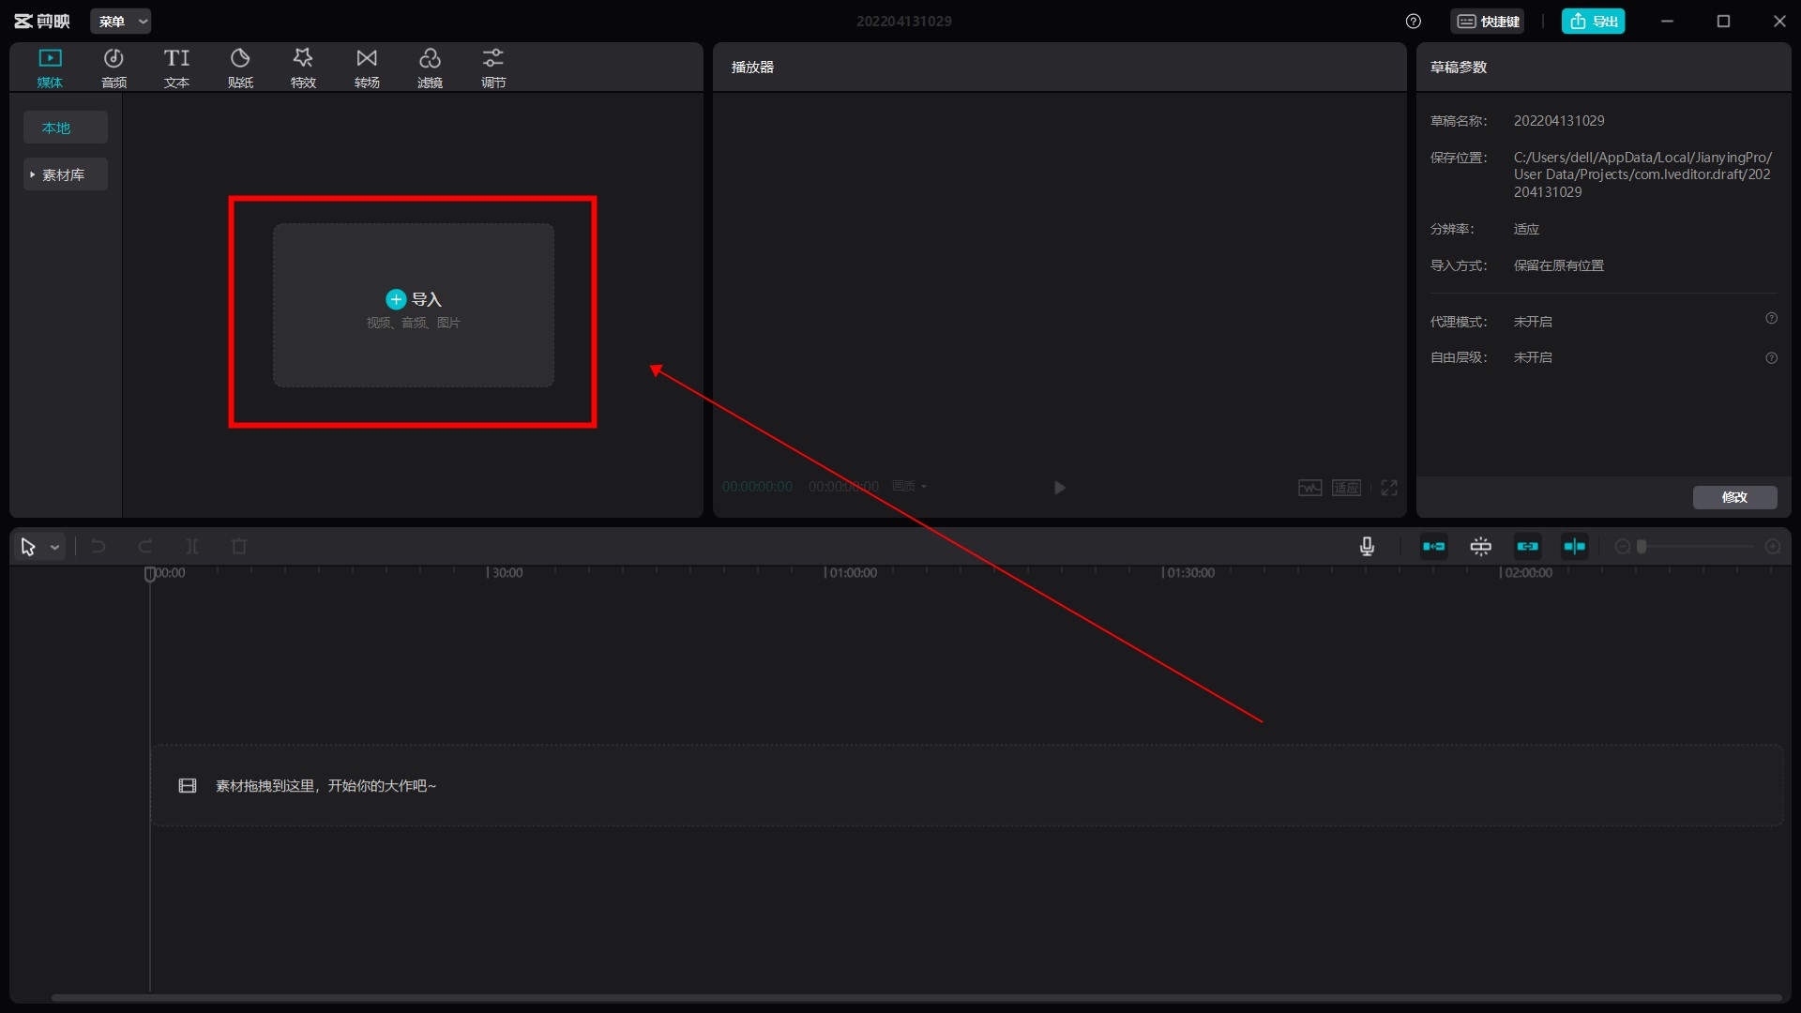The height and width of the screenshot is (1013, 1801).
Task: Toggle clip linkage on timeline
Action: pyautogui.click(x=1527, y=547)
